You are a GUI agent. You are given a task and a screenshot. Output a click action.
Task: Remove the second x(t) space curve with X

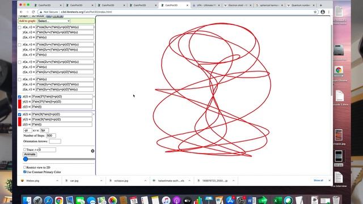tap(94, 114)
